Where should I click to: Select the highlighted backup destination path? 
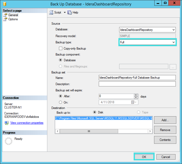click(x=104, y=118)
